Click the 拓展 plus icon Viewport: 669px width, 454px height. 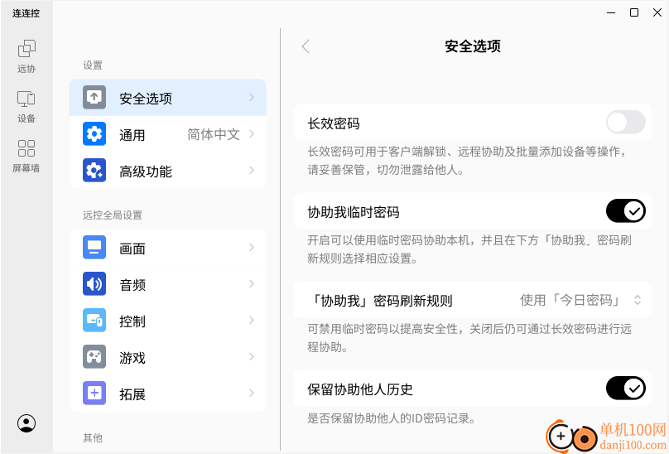[94, 393]
